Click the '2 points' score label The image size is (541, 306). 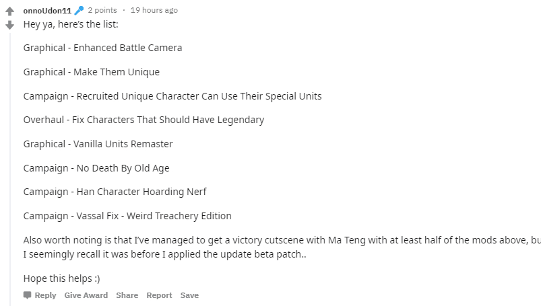tap(102, 10)
